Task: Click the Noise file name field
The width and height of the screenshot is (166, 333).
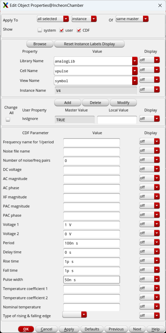Action: pos(92,151)
